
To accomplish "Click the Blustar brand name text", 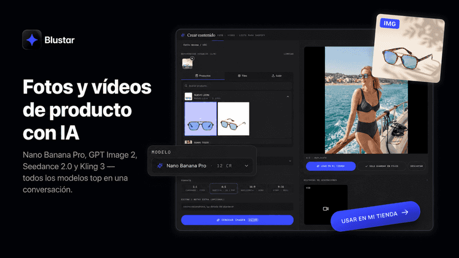I will [x=59, y=40].
